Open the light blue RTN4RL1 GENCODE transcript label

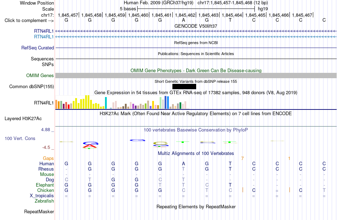[44, 37]
